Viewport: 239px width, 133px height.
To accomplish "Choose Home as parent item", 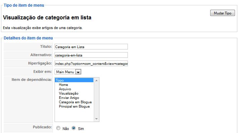I will click(63, 85).
